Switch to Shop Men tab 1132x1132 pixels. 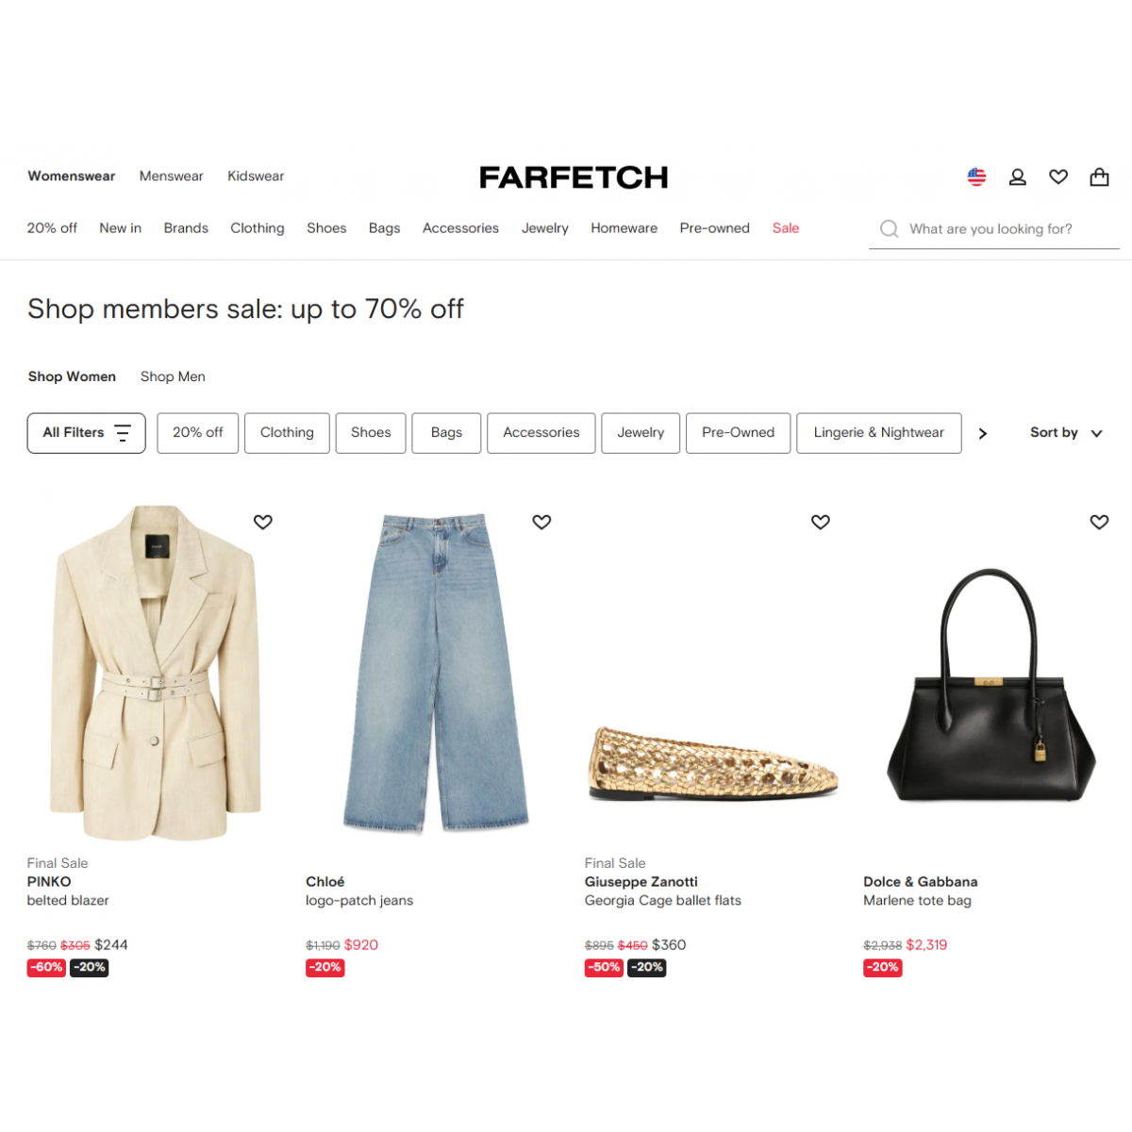(173, 376)
